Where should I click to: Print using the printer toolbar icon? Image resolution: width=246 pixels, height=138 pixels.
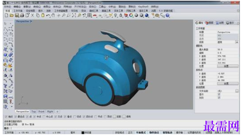click(x=22, y=15)
